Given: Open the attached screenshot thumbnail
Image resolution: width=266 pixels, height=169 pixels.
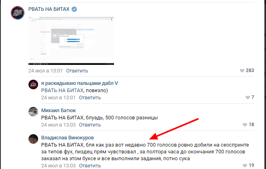Looking at the screenshot, I should pyautogui.click(x=71, y=41).
